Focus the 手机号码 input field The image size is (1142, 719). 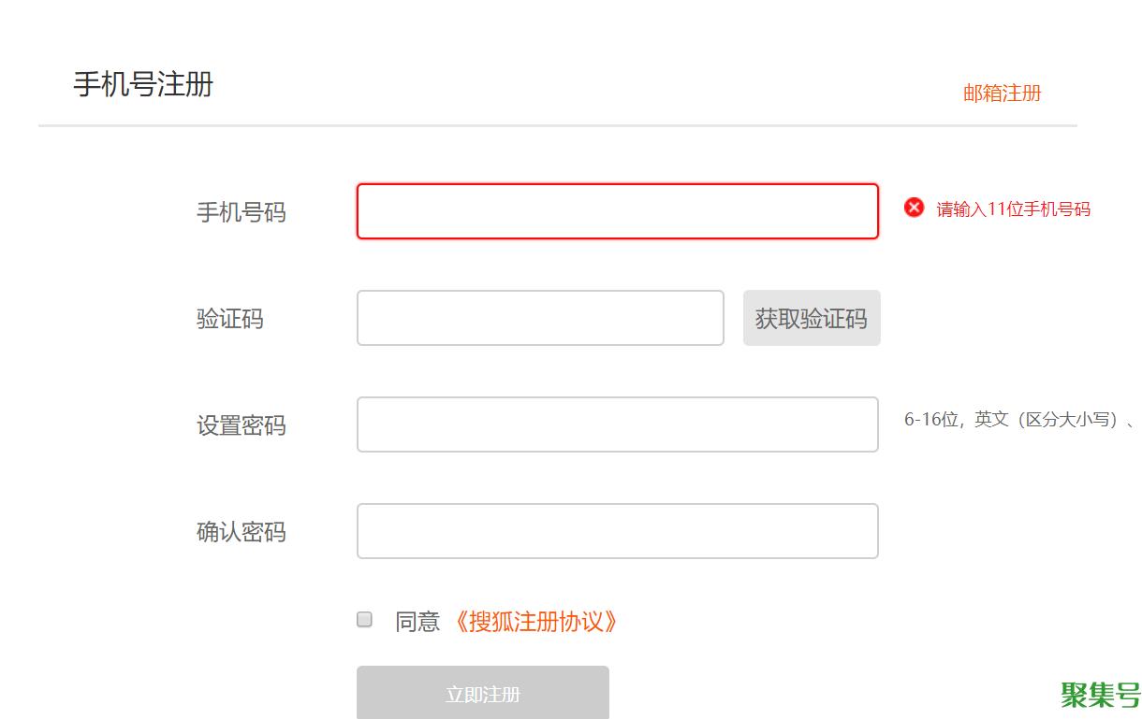pyautogui.click(x=618, y=211)
